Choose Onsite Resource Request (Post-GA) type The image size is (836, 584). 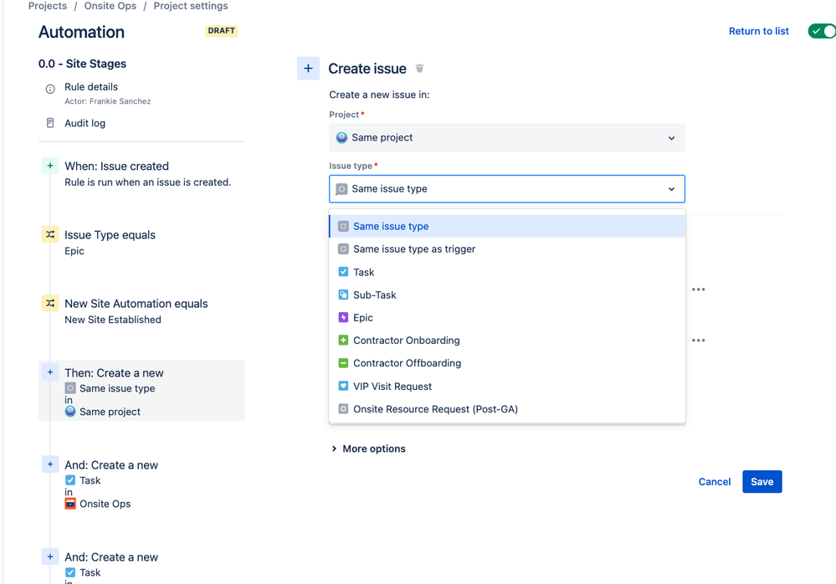click(507, 408)
